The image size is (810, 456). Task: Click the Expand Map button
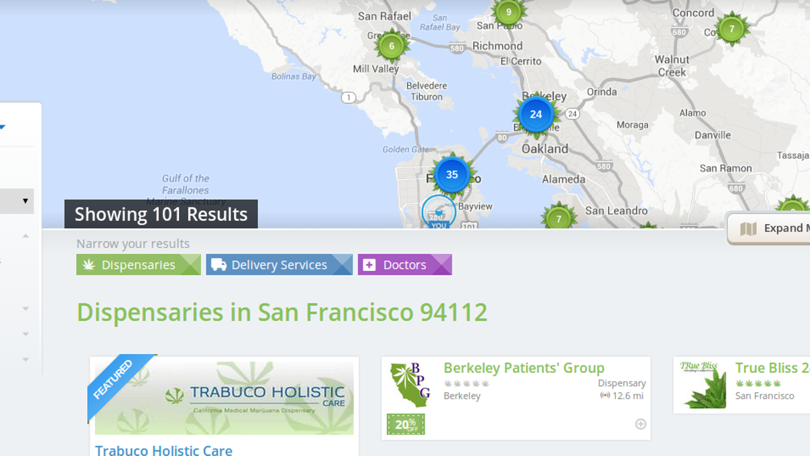pyautogui.click(x=769, y=228)
